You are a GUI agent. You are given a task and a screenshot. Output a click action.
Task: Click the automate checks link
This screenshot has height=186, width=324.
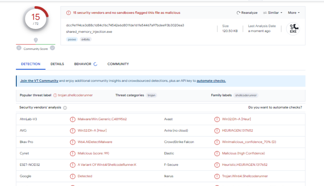[x=211, y=81]
